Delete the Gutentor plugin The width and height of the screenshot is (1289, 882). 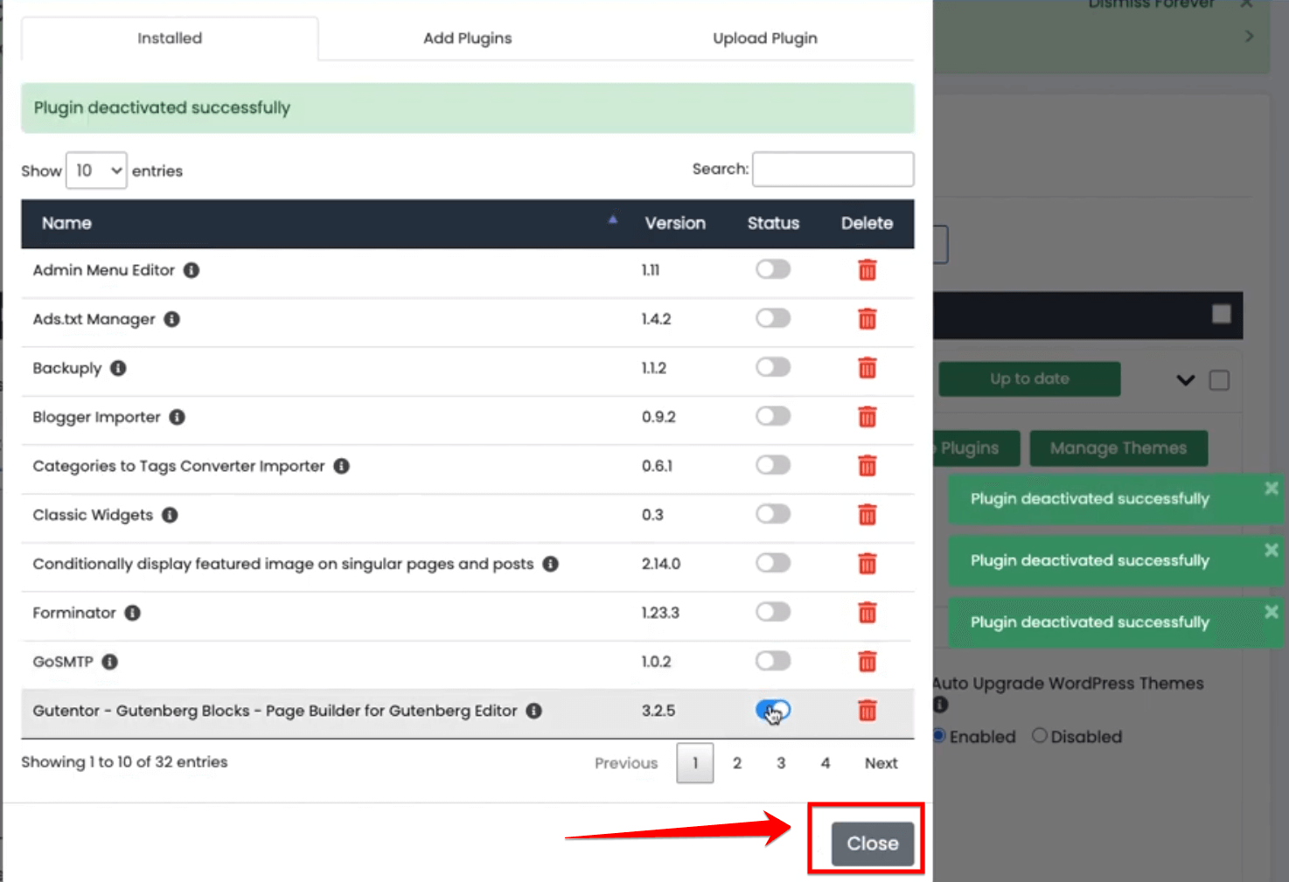click(867, 711)
